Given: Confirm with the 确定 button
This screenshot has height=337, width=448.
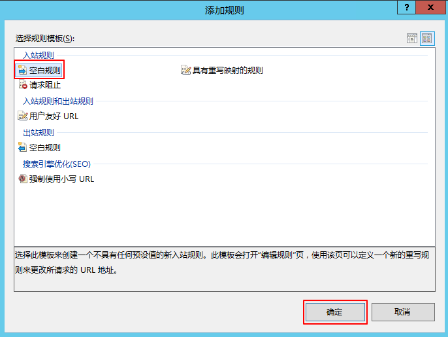Looking at the screenshot, I should [x=334, y=312].
